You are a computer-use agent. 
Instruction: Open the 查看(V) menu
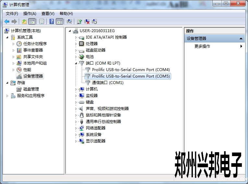[48, 14]
